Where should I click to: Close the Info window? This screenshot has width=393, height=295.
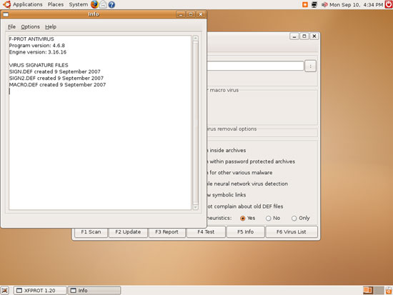click(x=201, y=14)
